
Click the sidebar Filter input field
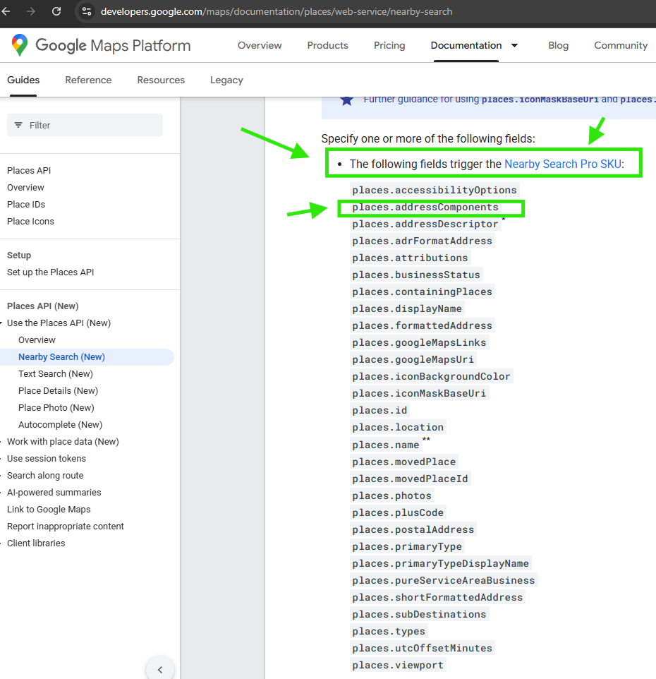pos(92,125)
